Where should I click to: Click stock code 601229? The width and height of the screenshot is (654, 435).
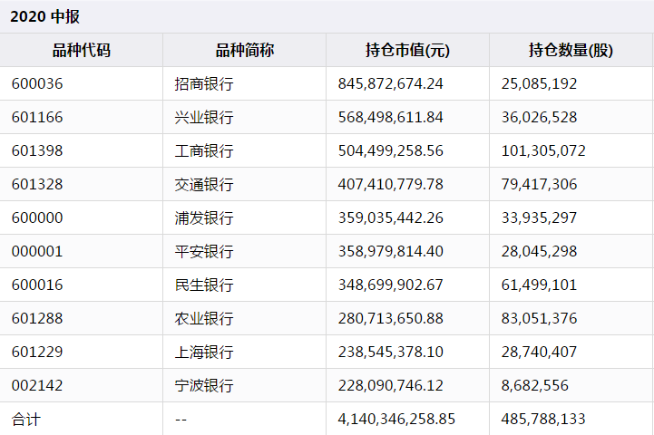coord(37,353)
